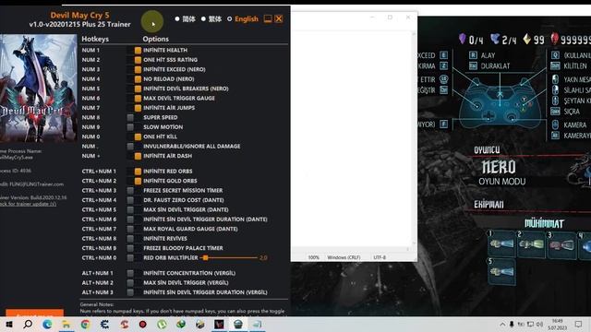Viewport: 591px width, 332px height.
Task: Enable Infinite Revives checkbox
Action: click(x=130, y=238)
